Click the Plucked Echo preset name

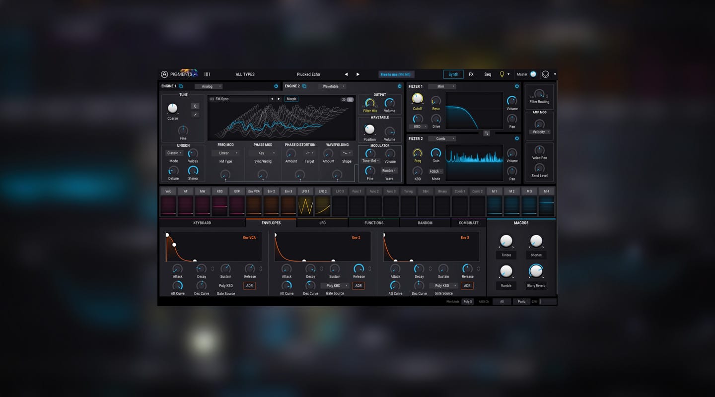[308, 74]
